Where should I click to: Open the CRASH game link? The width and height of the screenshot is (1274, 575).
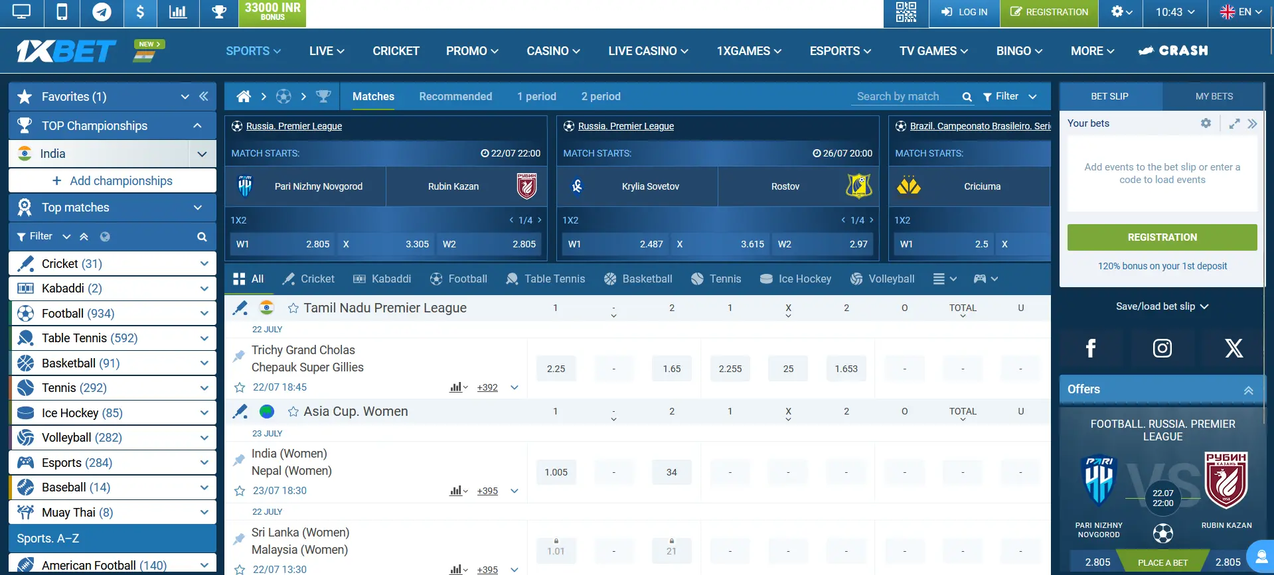click(1173, 51)
